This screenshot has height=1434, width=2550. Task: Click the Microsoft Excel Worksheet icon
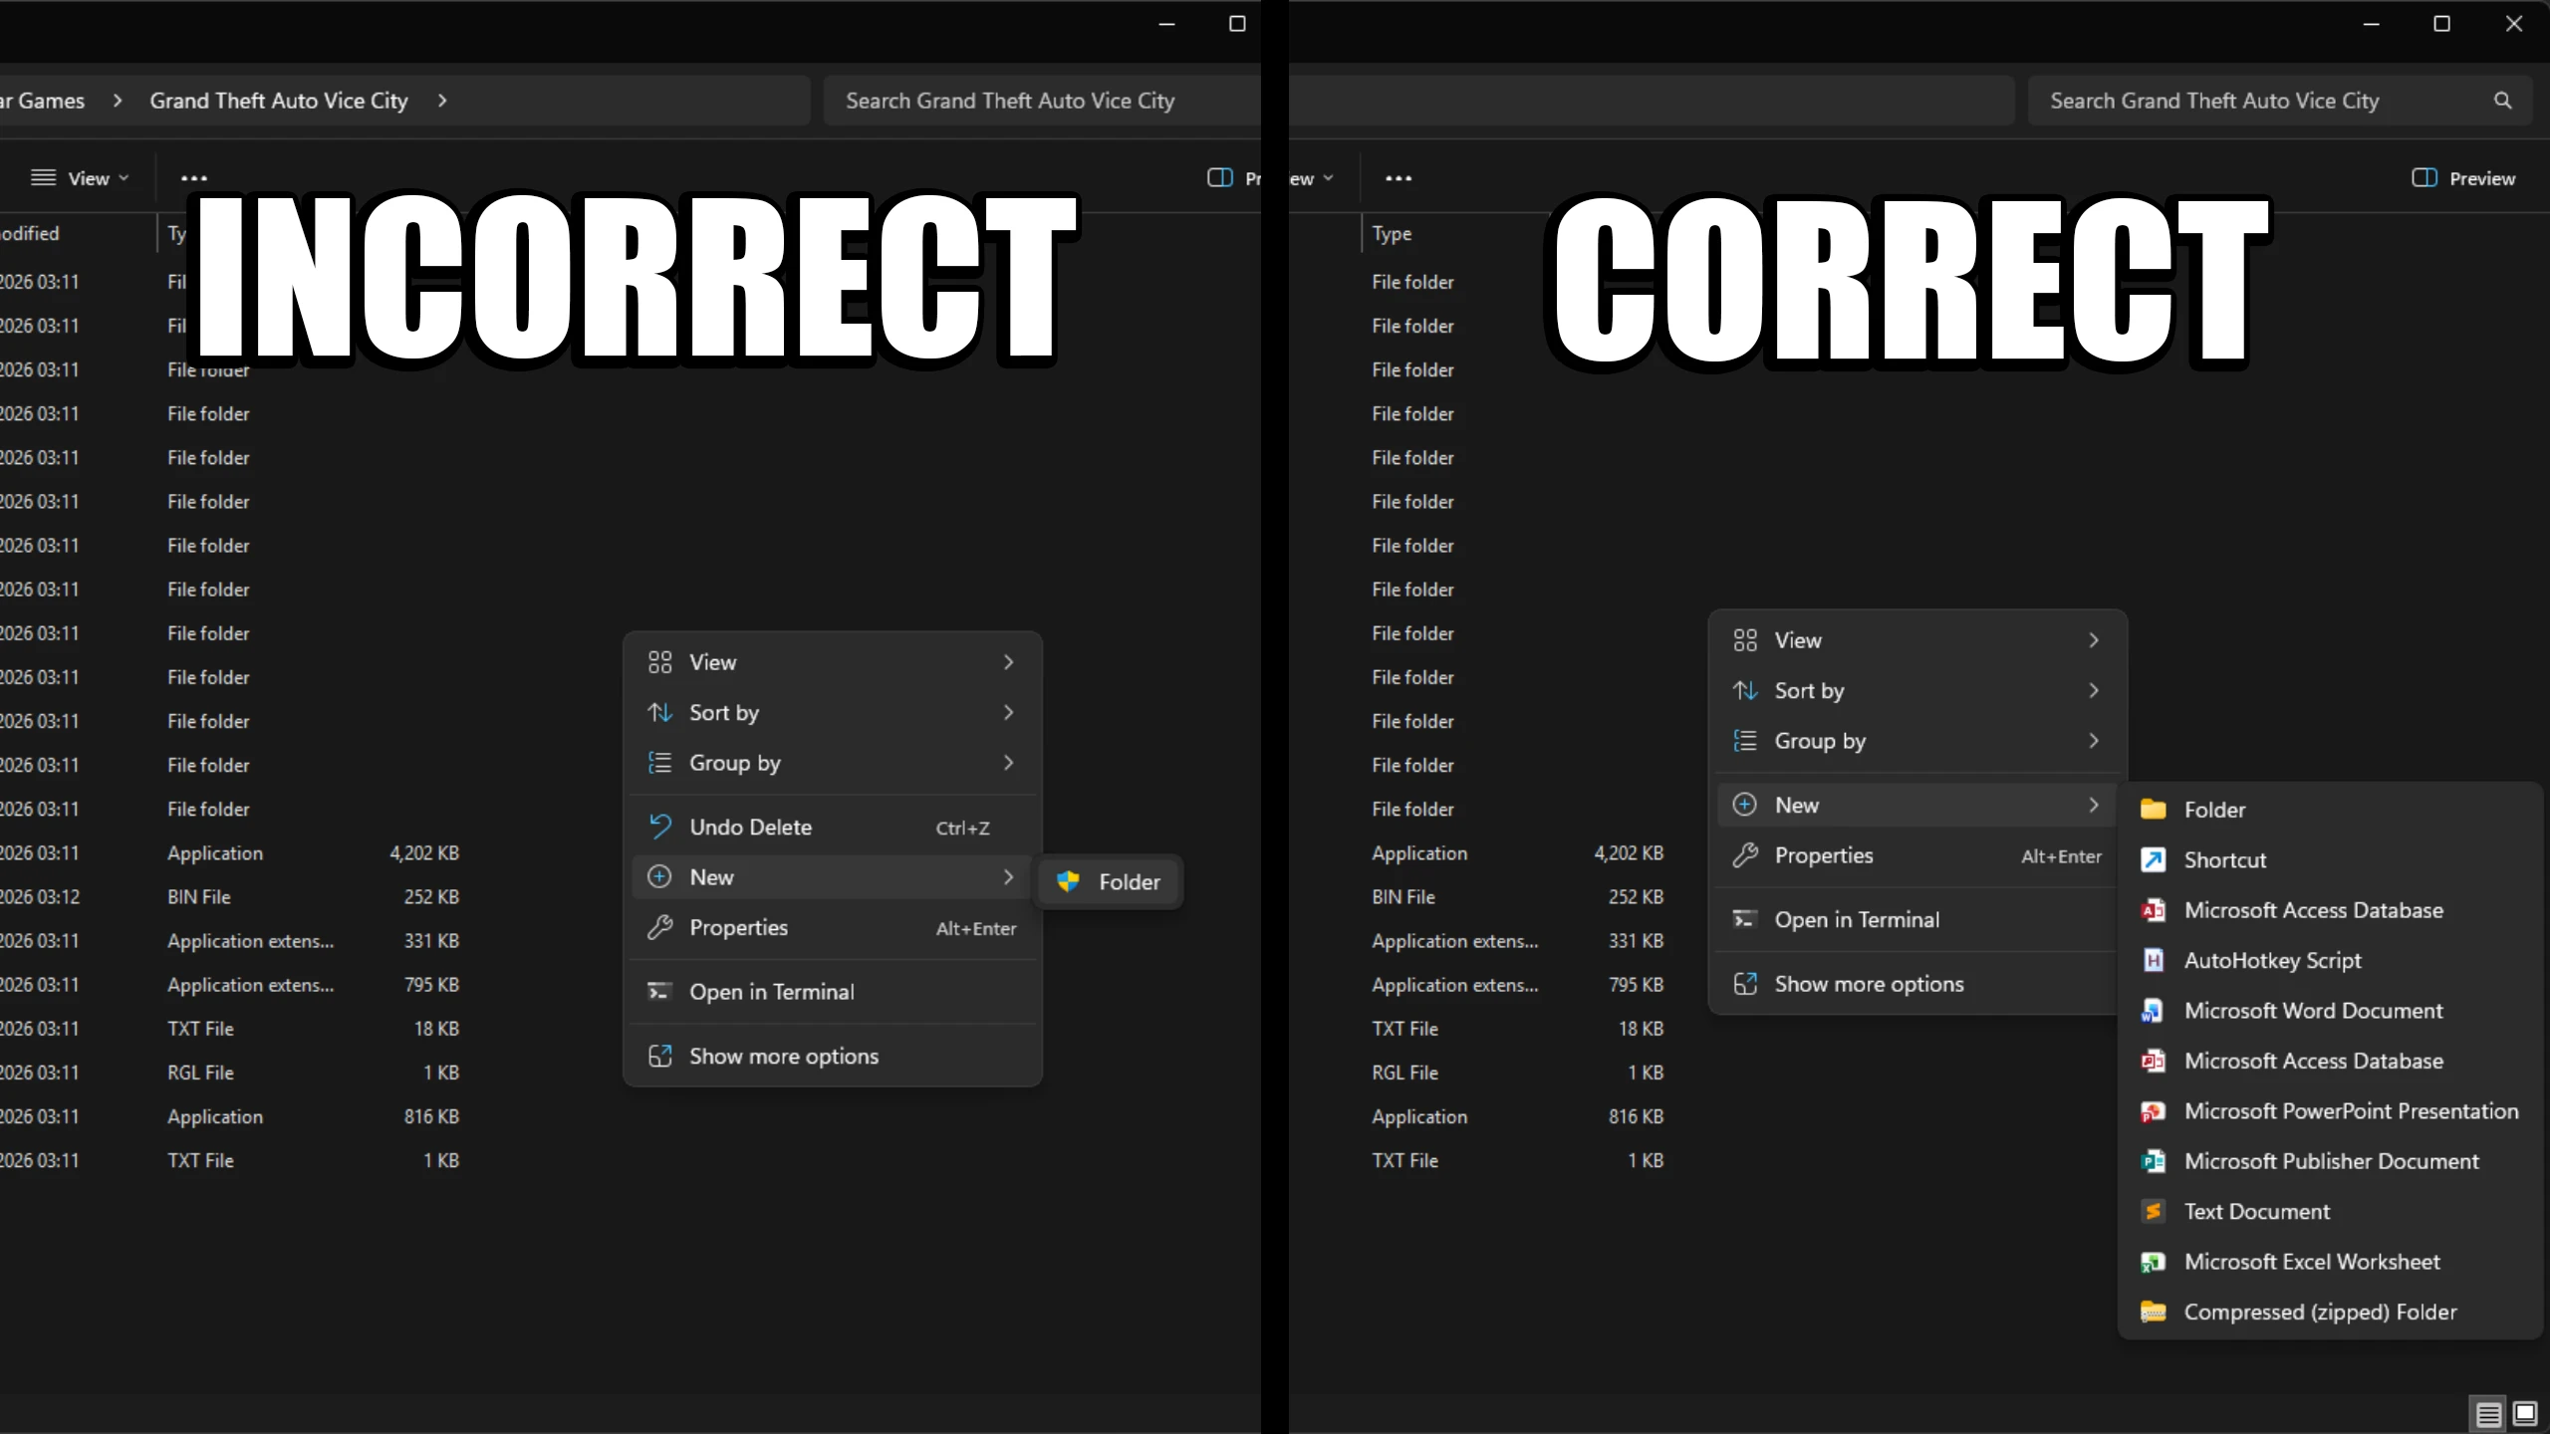click(2153, 1262)
